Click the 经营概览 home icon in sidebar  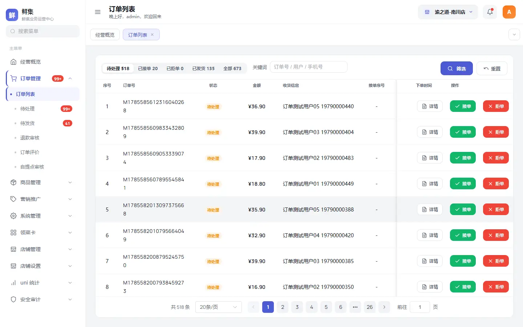click(x=13, y=62)
